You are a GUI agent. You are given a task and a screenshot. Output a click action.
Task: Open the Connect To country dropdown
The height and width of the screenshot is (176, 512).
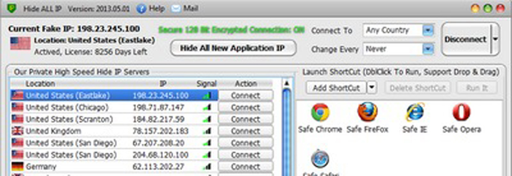[428, 31]
